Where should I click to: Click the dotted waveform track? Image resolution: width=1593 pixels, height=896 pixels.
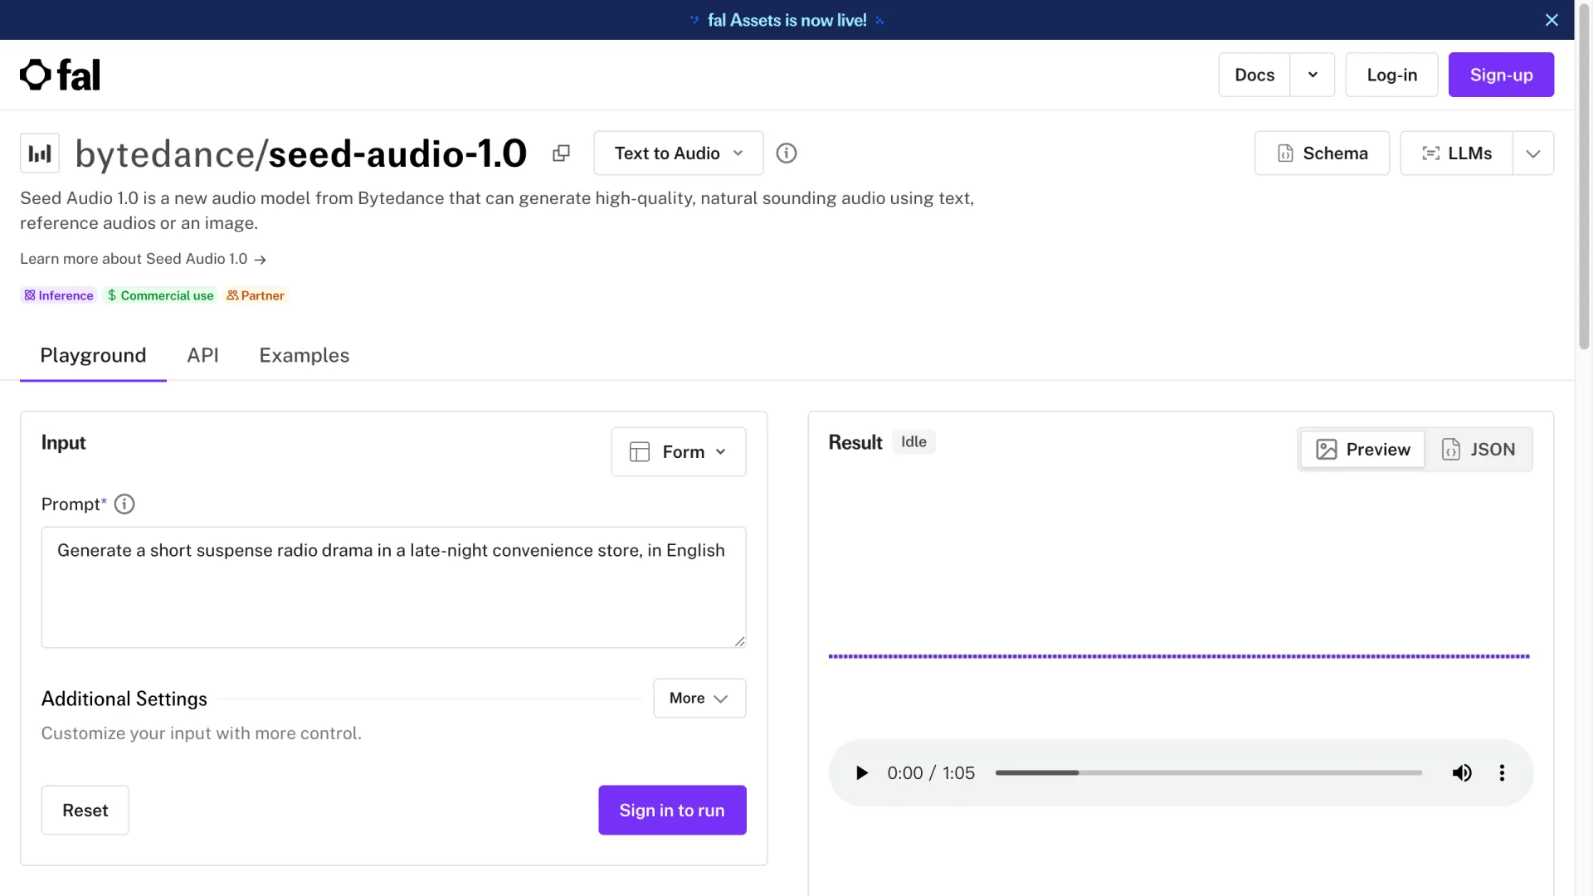pos(1179,656)
